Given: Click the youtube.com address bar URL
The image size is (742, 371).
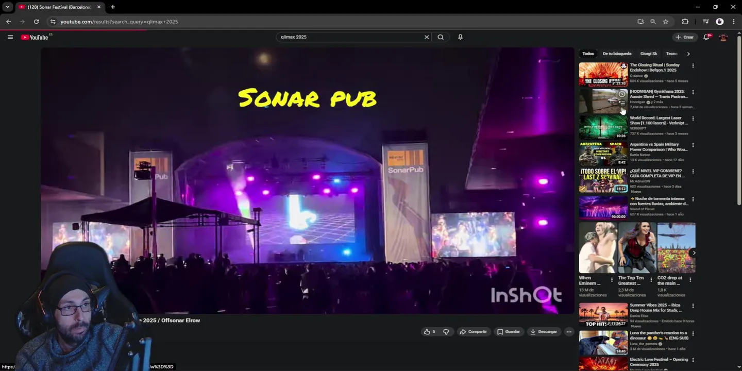Looking at the screenshot, I should click(x=119, y=22).
